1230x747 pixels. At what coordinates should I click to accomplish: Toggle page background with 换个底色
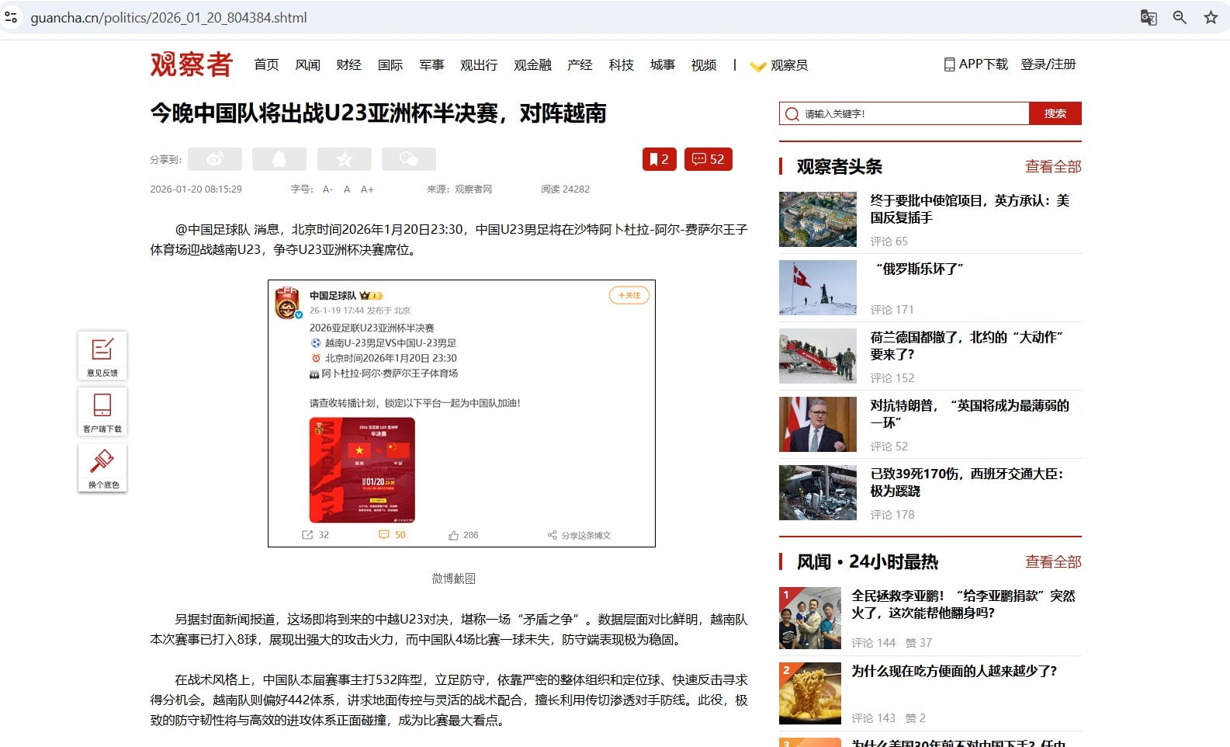(102, 467)
